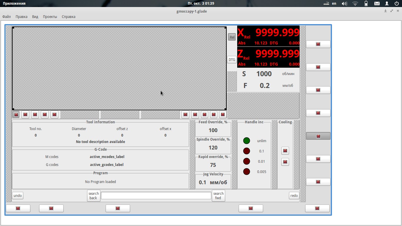Click the rightmost bottom row icon button
Screen dimensions: 402x226
[317, 208]
